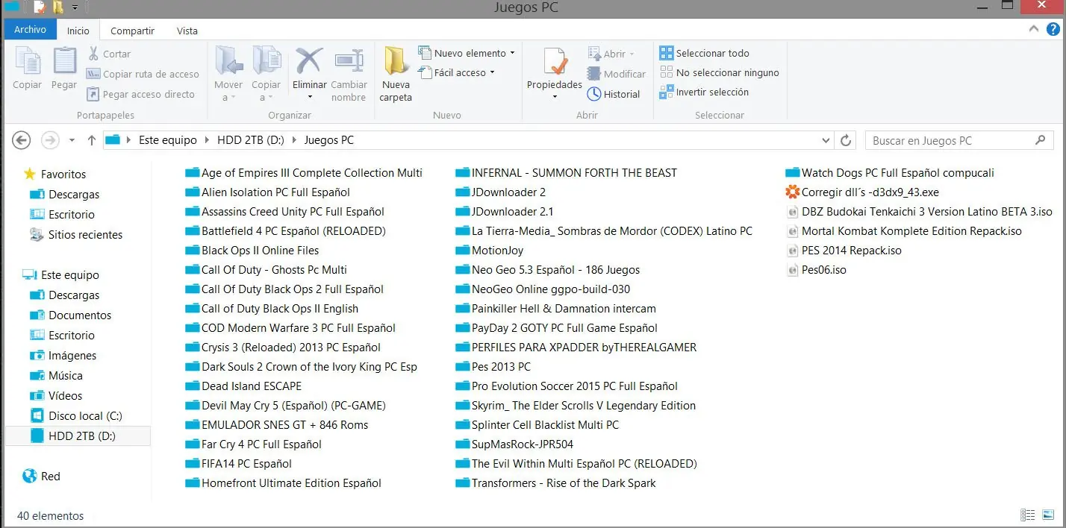Open ribbon help question mark

coord(1053,30)
